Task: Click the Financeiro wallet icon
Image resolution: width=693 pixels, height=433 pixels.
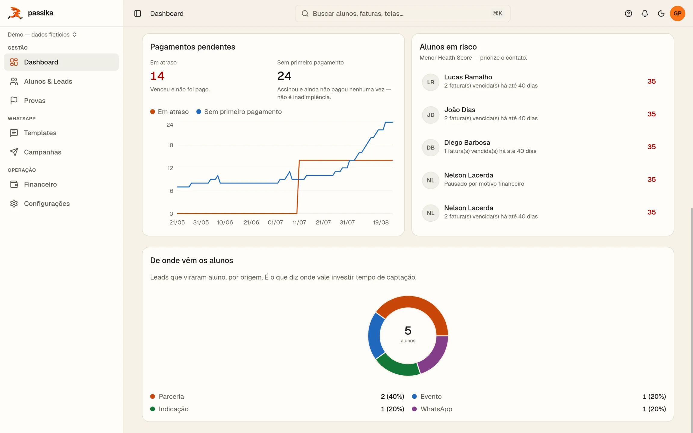Action: [14, 184]
